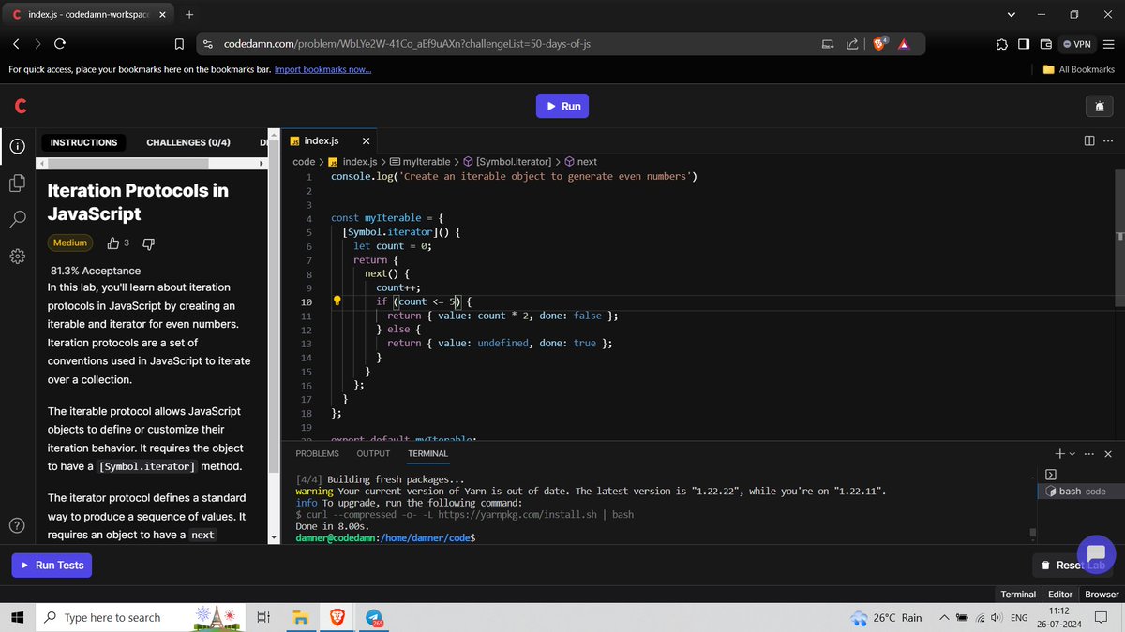
Task: Click the weather 26°C Rain widget
Action: tap(886, 617)
